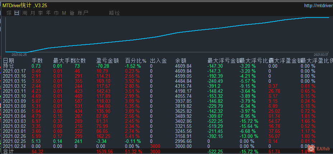Click the 盈亏金额 column header

107,61
